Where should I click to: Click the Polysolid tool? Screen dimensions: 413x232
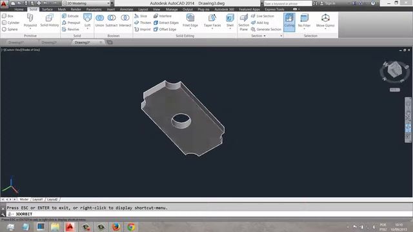(x=30, y=20)
